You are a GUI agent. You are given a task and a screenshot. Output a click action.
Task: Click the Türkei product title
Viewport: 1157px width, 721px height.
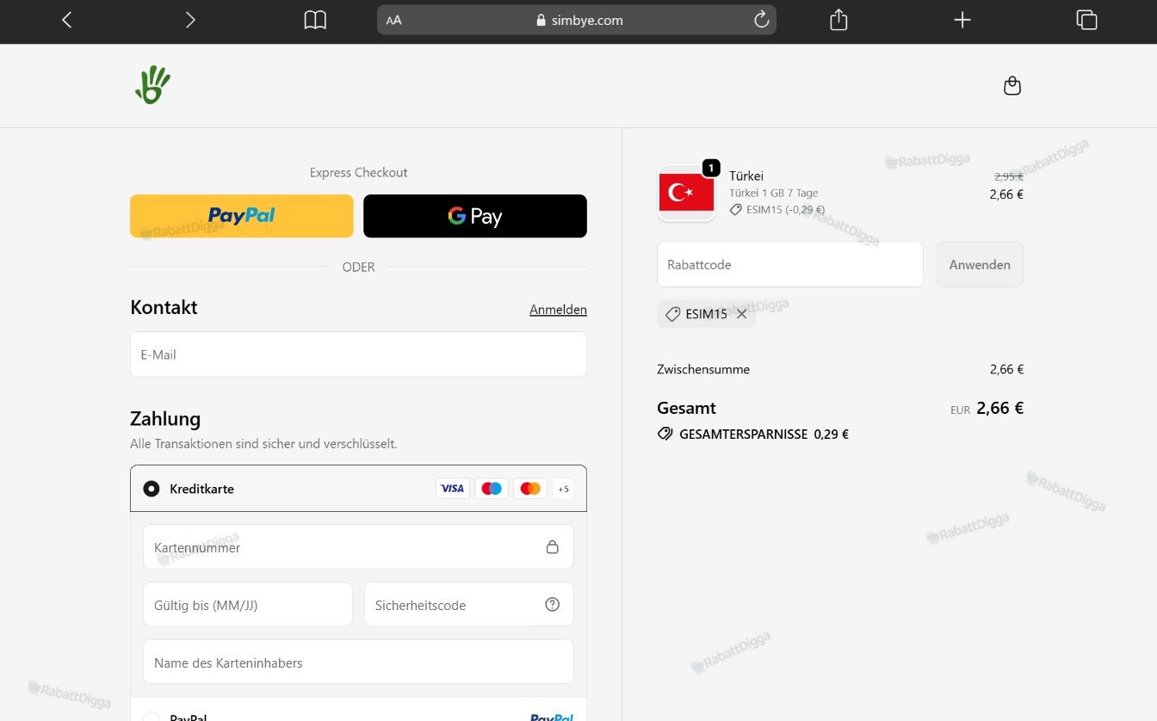pos(746,176)
